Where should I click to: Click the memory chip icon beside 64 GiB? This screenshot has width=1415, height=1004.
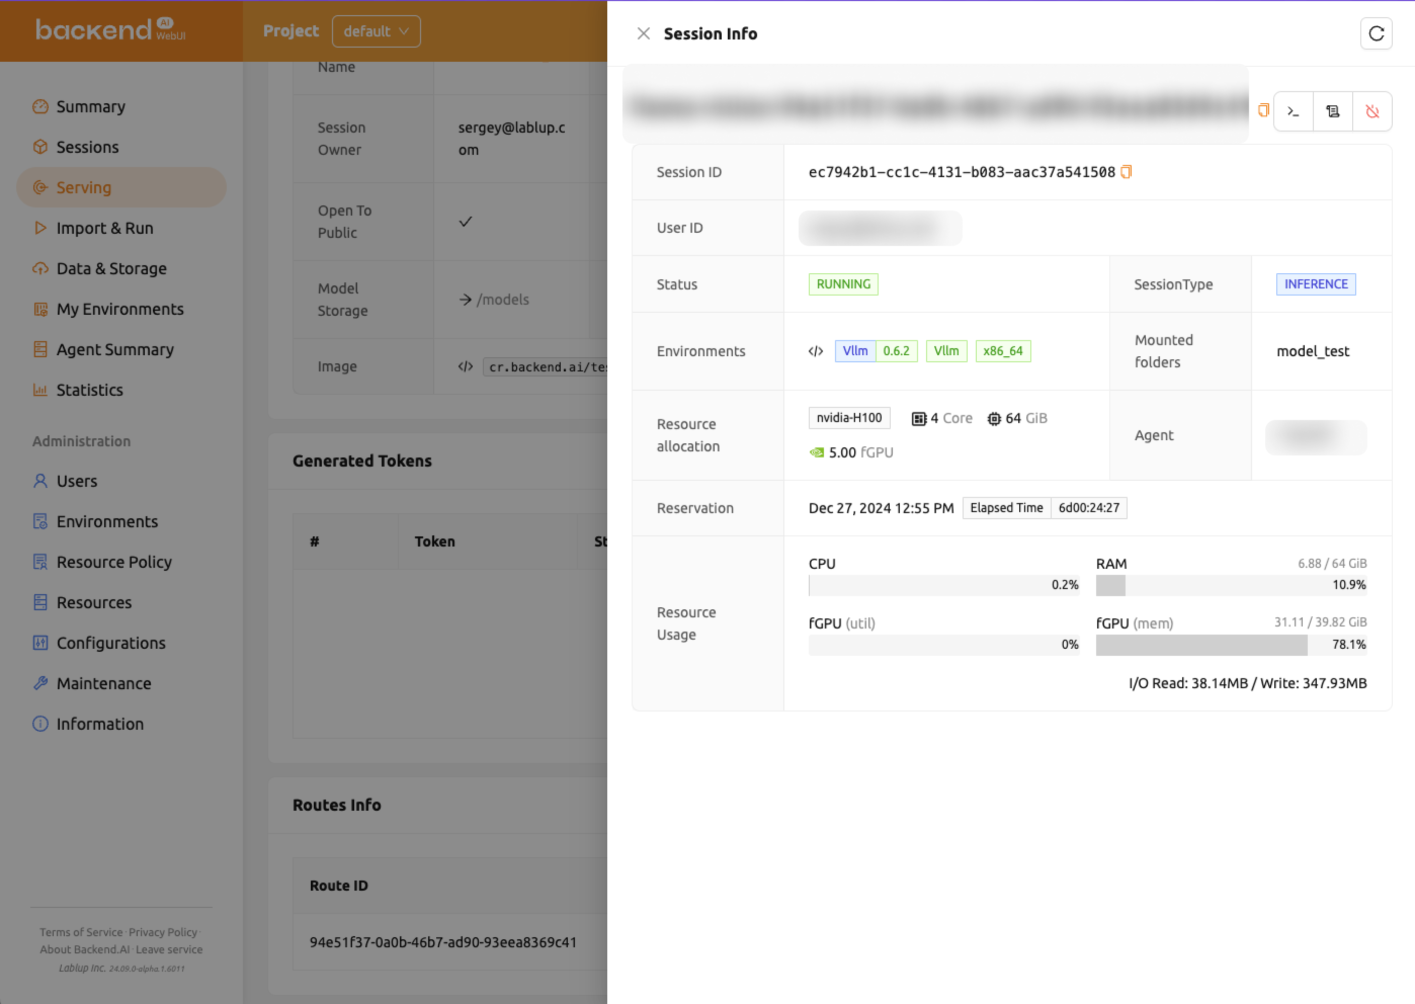click(x=994, y=419)
